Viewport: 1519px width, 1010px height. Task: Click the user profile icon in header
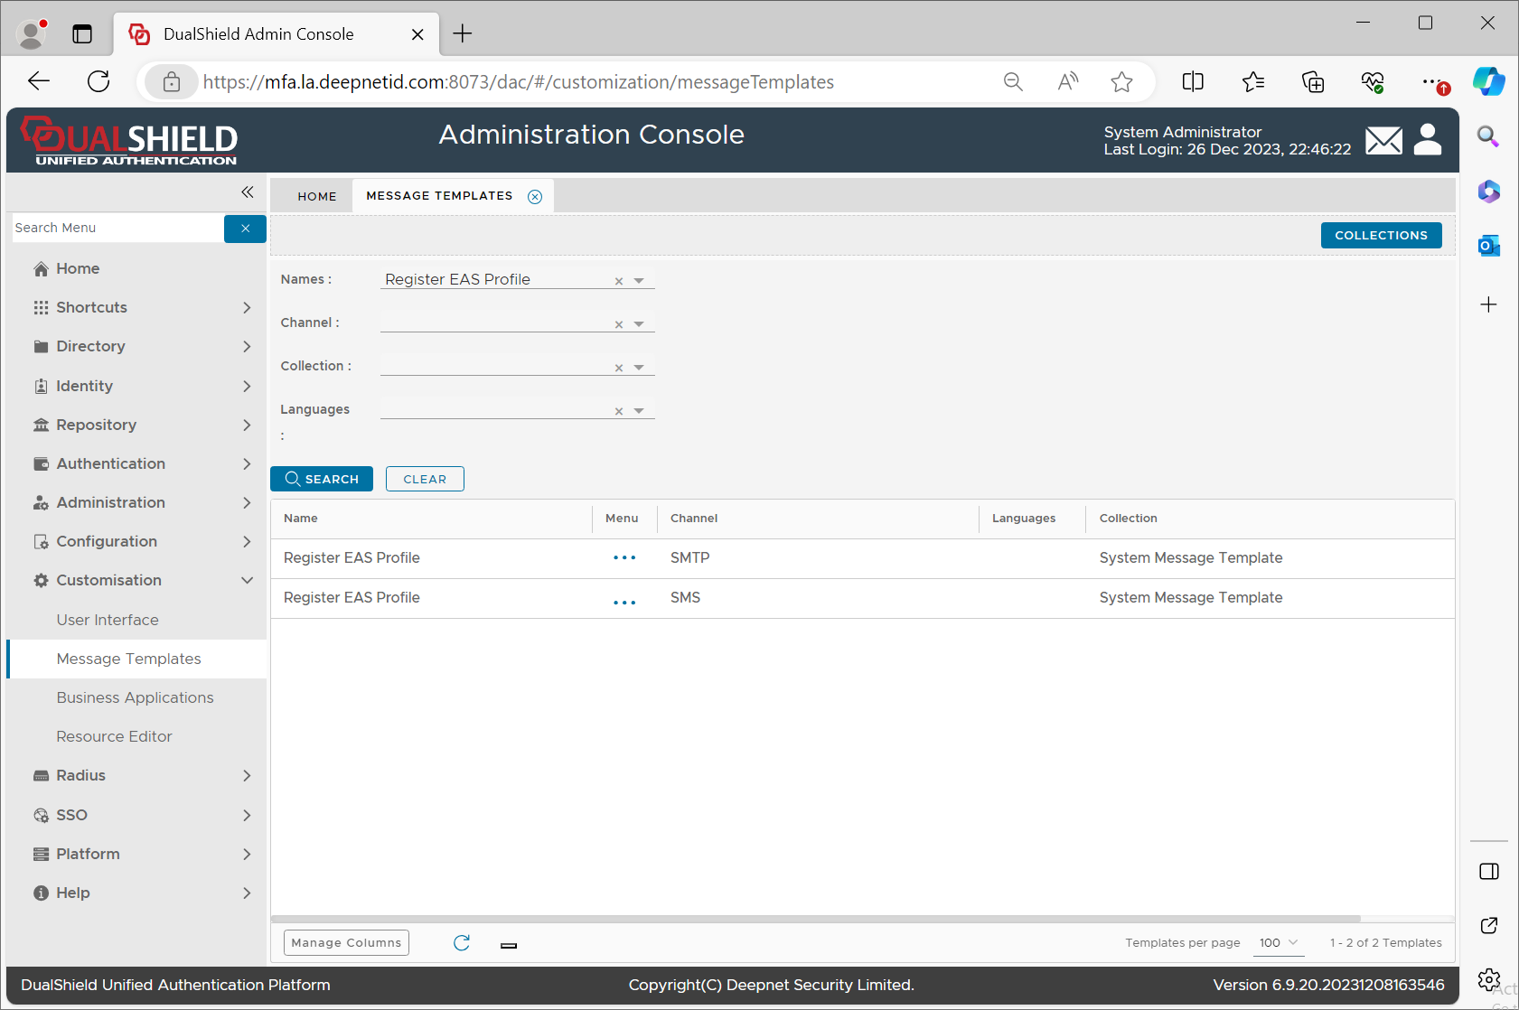(1427, 140)
